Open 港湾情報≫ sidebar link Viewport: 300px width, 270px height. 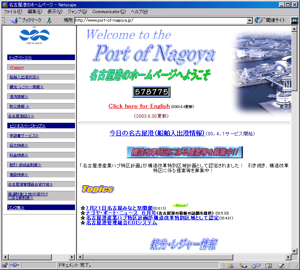point(19,97)
